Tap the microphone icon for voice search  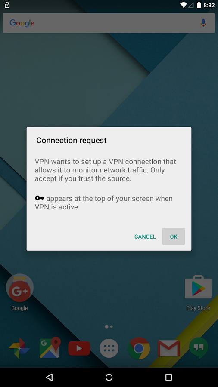pos(203,23)
